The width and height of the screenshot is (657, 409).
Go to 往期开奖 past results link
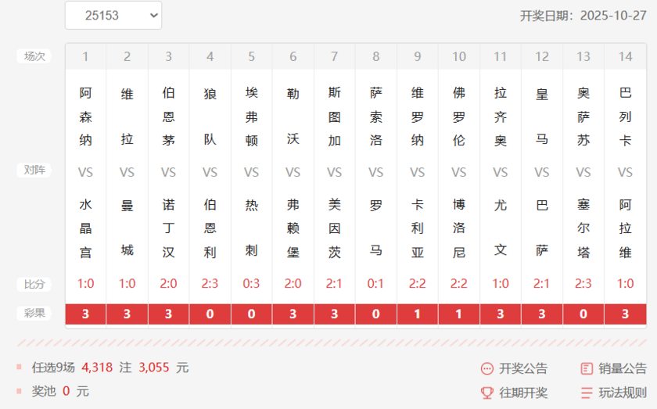click(523, 393)
